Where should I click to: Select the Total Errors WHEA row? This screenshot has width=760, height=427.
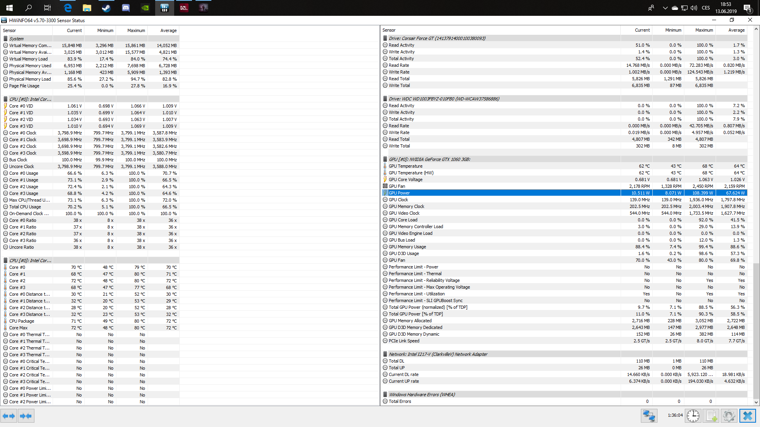400,401
